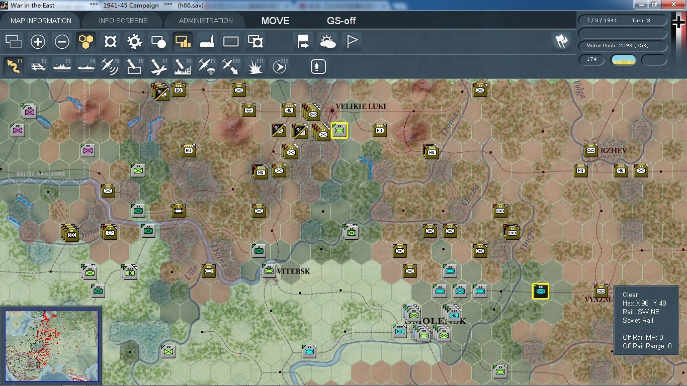Image resolution: width=687 pixels, height=386 pixels.
Task: Toggle the empty rectangle counter icon
Action: [x=231, y=42]
